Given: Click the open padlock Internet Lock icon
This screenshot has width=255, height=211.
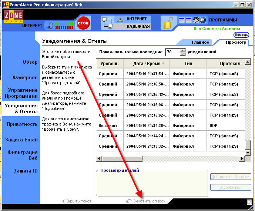Looking at the screenshot, I should coord(168,23).
